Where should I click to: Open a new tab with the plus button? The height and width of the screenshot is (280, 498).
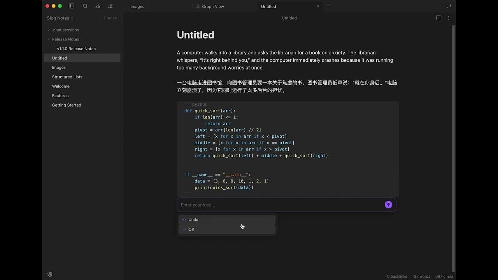point(329,6)
